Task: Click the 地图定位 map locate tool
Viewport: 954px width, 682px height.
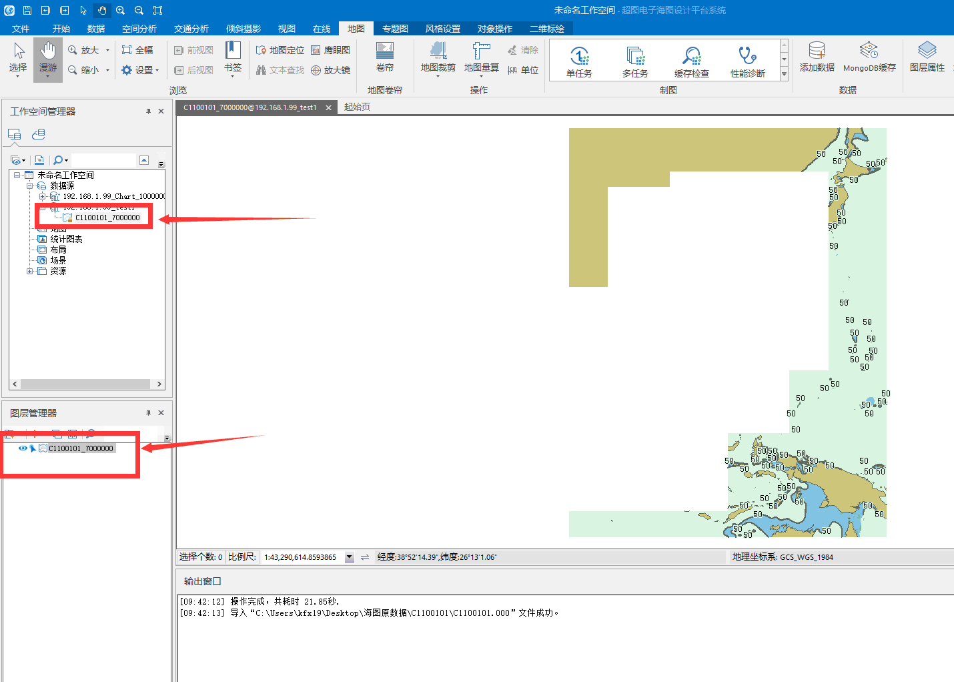Action: coord(280,50)
